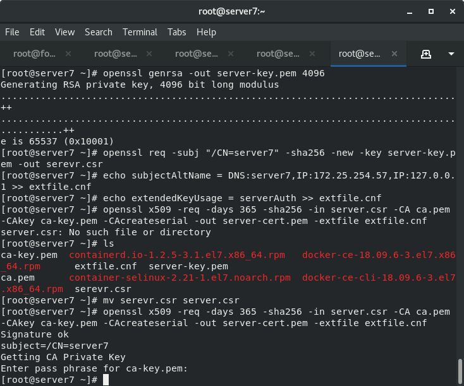
Task: Click the terminal vertical scrollbar
Action: click(460, 371)
